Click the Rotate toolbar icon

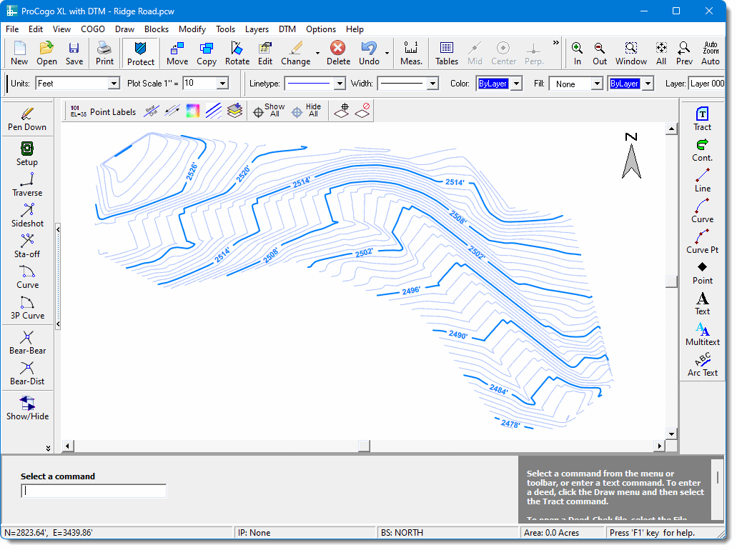(x=237, y=53)
